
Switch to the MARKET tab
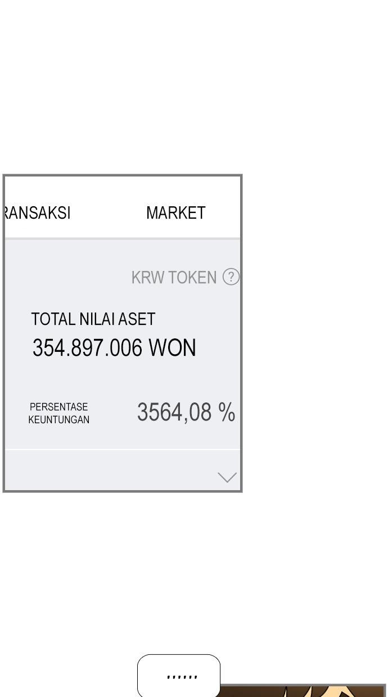175,213
